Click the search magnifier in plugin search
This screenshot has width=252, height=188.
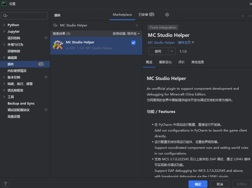coord(55,25)
